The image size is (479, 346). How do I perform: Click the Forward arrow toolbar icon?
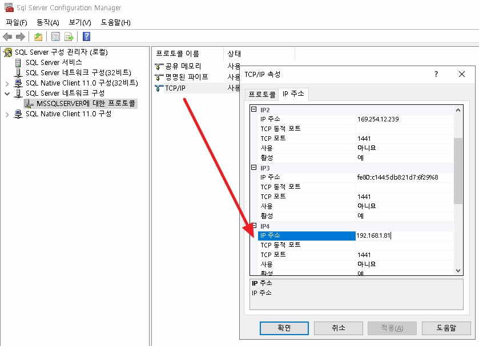(20, 37)
